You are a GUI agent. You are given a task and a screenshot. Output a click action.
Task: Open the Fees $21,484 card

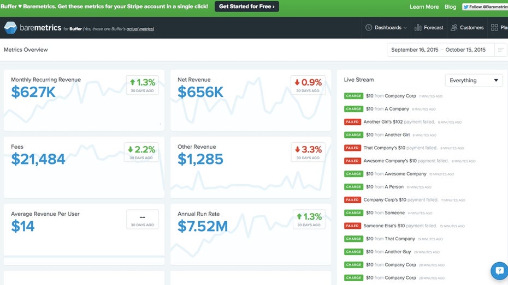[x=84, y=167]
